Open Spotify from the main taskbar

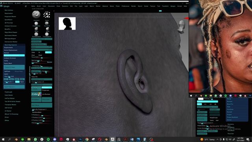pyautogui.click(x=48, y=139)
